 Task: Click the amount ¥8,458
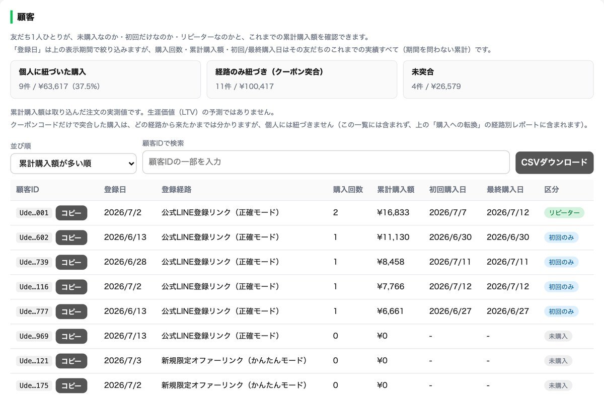(391, 262)
